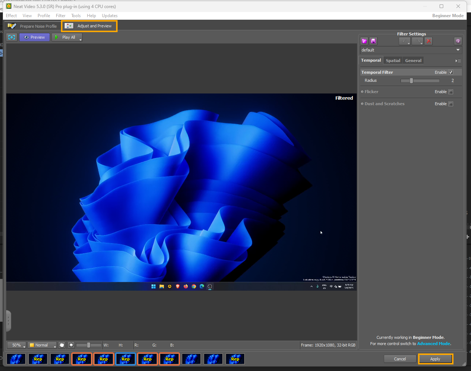The width and height of the screenshot is (471, 371).
Task: Select the Adjust and Preview tab
Action: point(89,26)
